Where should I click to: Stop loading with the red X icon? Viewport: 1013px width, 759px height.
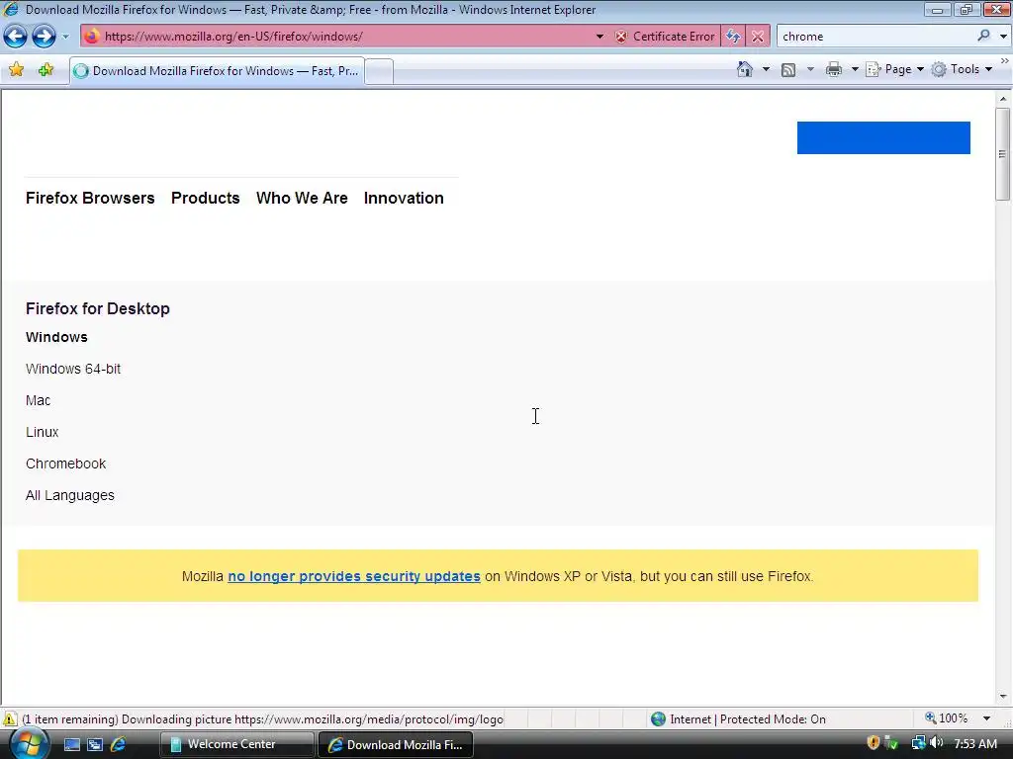coord(757,37)
